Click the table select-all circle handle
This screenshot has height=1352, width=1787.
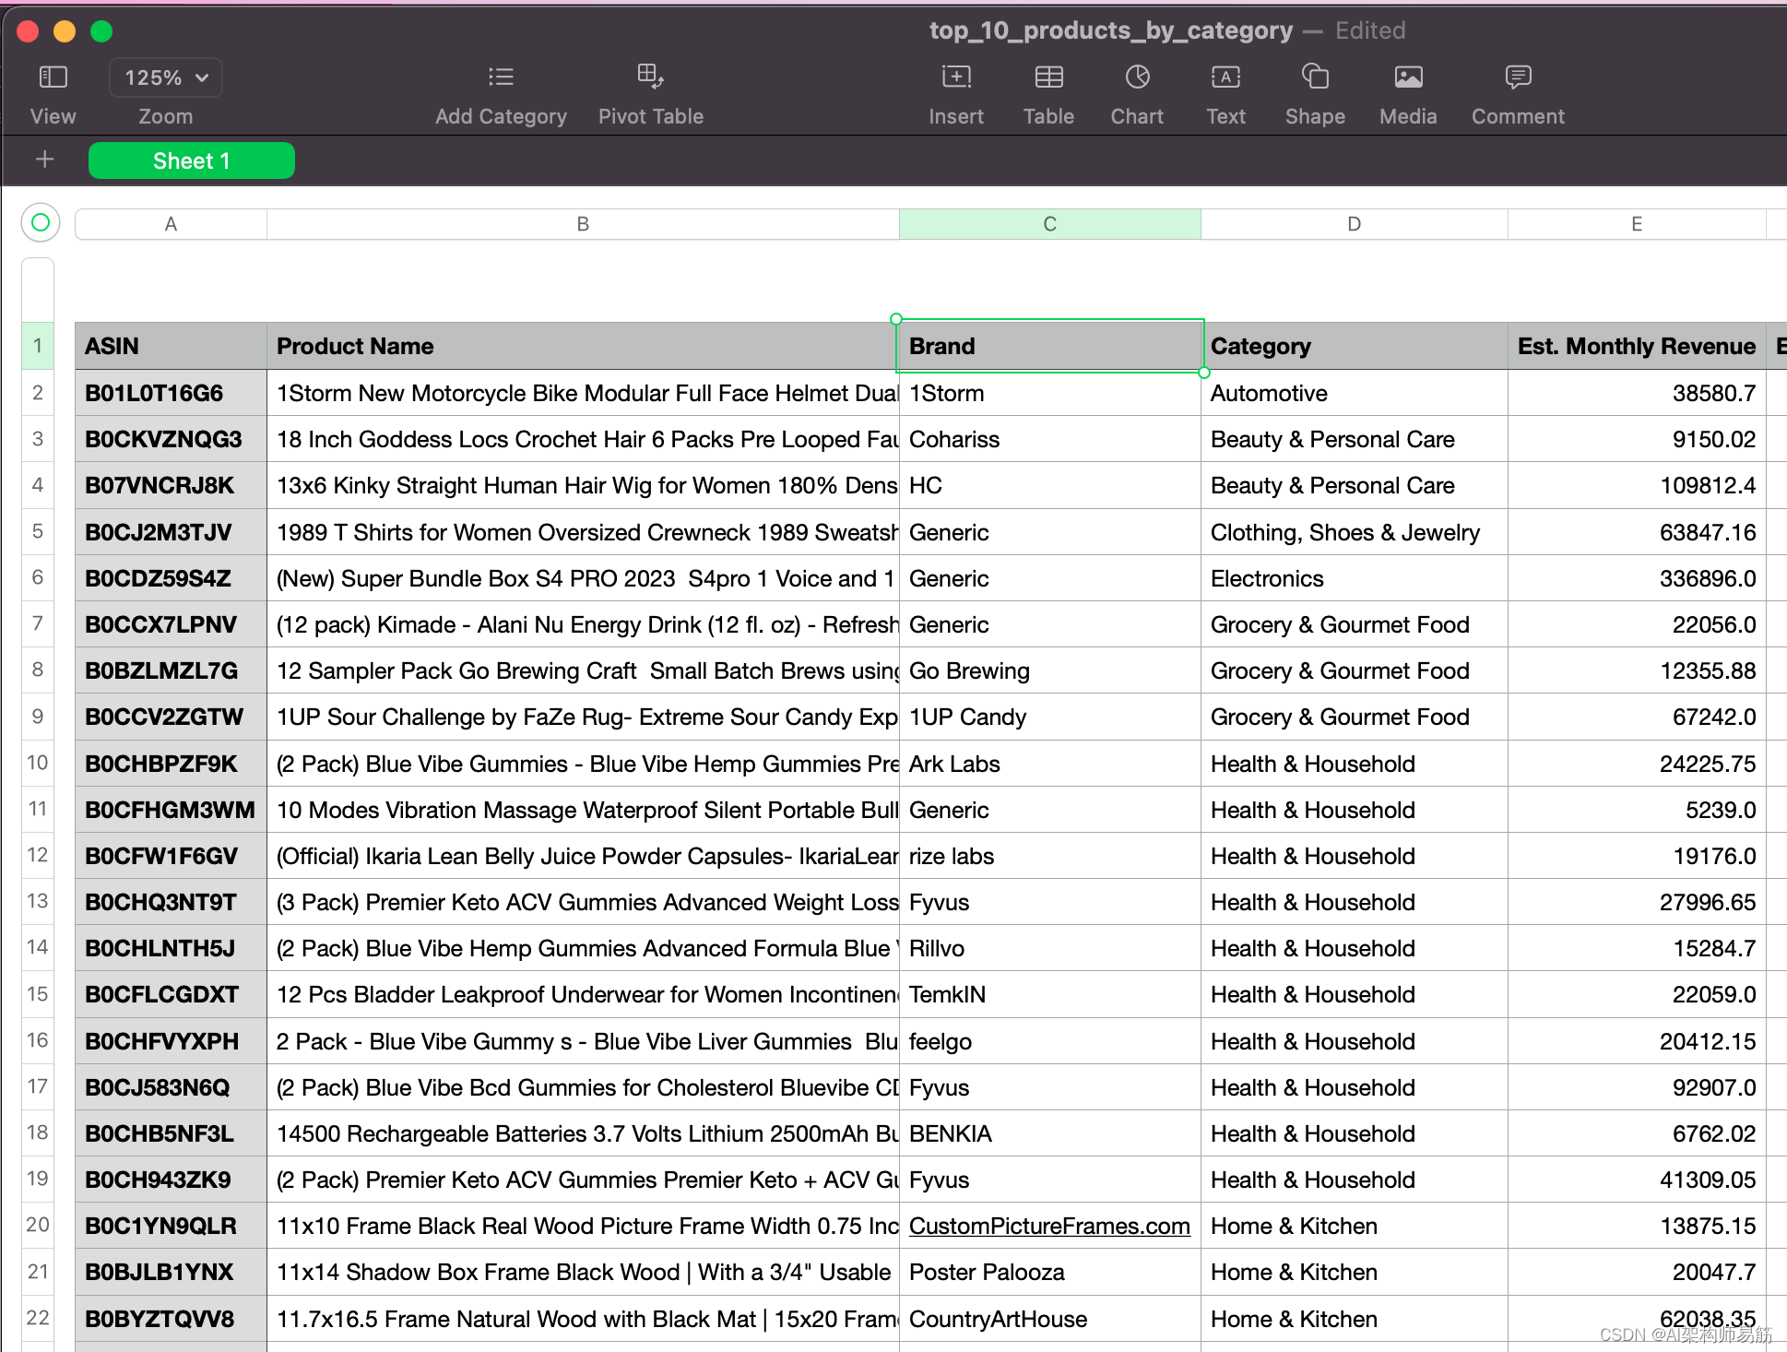tap(41, 222)
